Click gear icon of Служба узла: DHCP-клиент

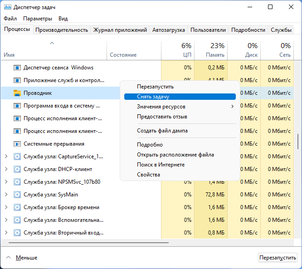click(x=17, y=169)
